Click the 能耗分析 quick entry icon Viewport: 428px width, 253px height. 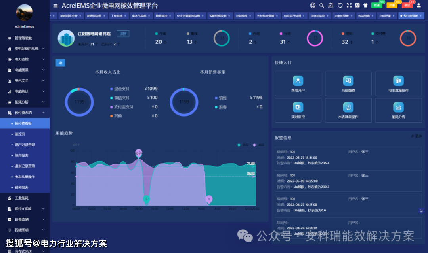click(x=398, y=107)
